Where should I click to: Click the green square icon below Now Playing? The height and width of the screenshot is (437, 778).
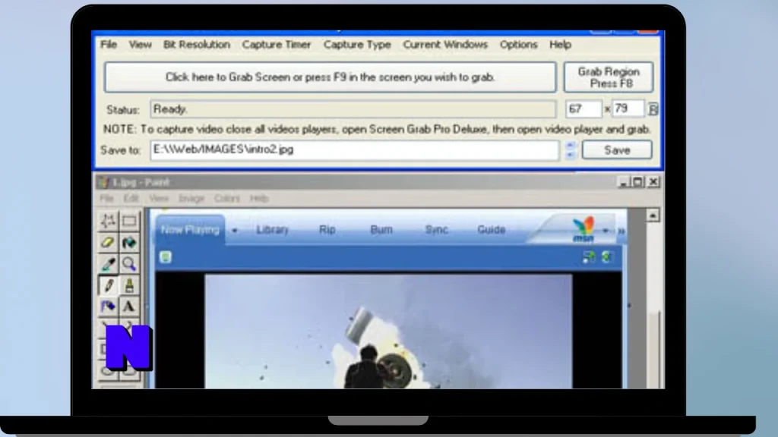166,256
